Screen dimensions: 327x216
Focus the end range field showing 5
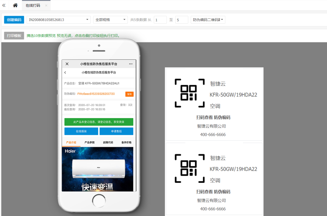[182, 20]
